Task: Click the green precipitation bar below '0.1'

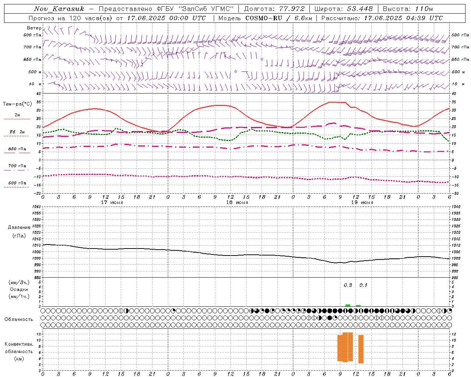Action: [358, 306]
